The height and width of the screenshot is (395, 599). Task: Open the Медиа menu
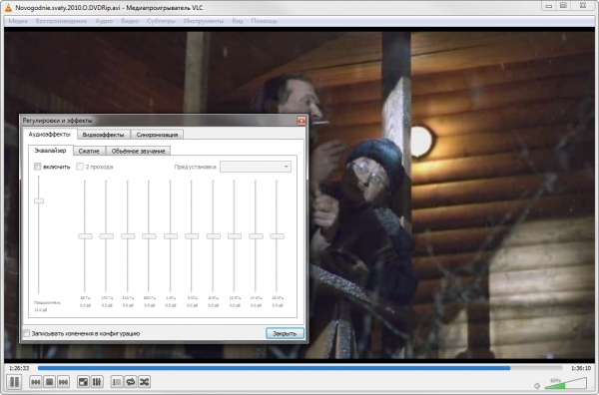(x=18, y=21)
